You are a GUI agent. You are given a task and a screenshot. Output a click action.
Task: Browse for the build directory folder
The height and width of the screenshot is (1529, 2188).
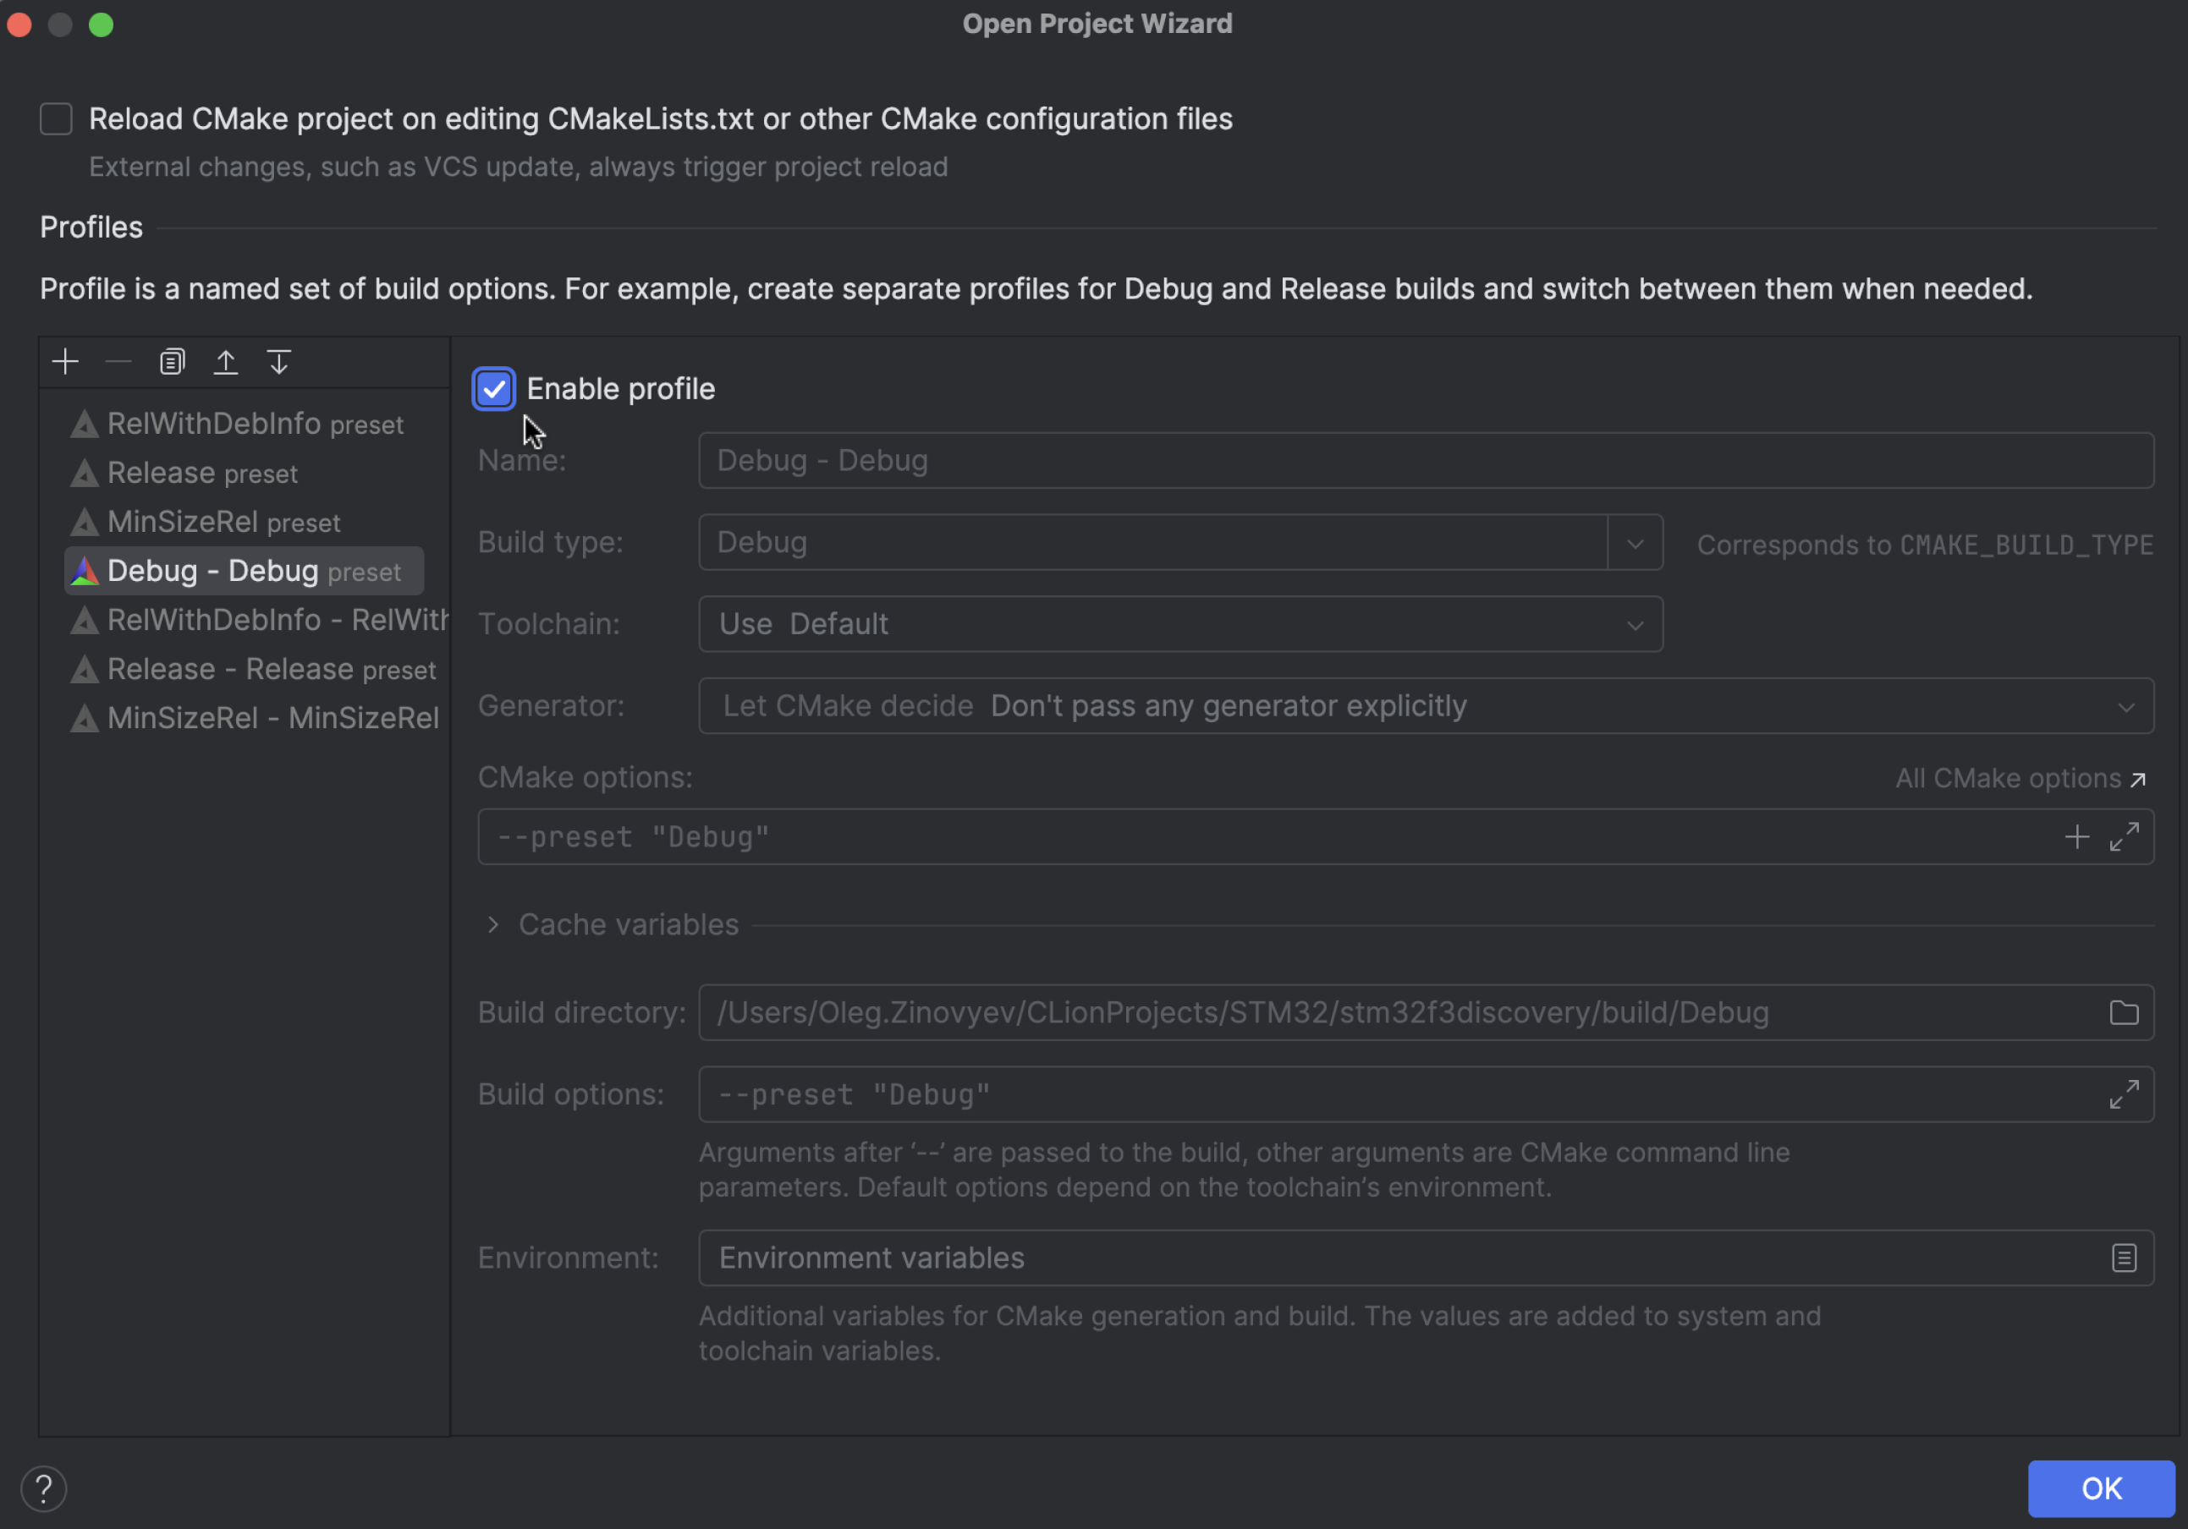click(2123, 1012)
